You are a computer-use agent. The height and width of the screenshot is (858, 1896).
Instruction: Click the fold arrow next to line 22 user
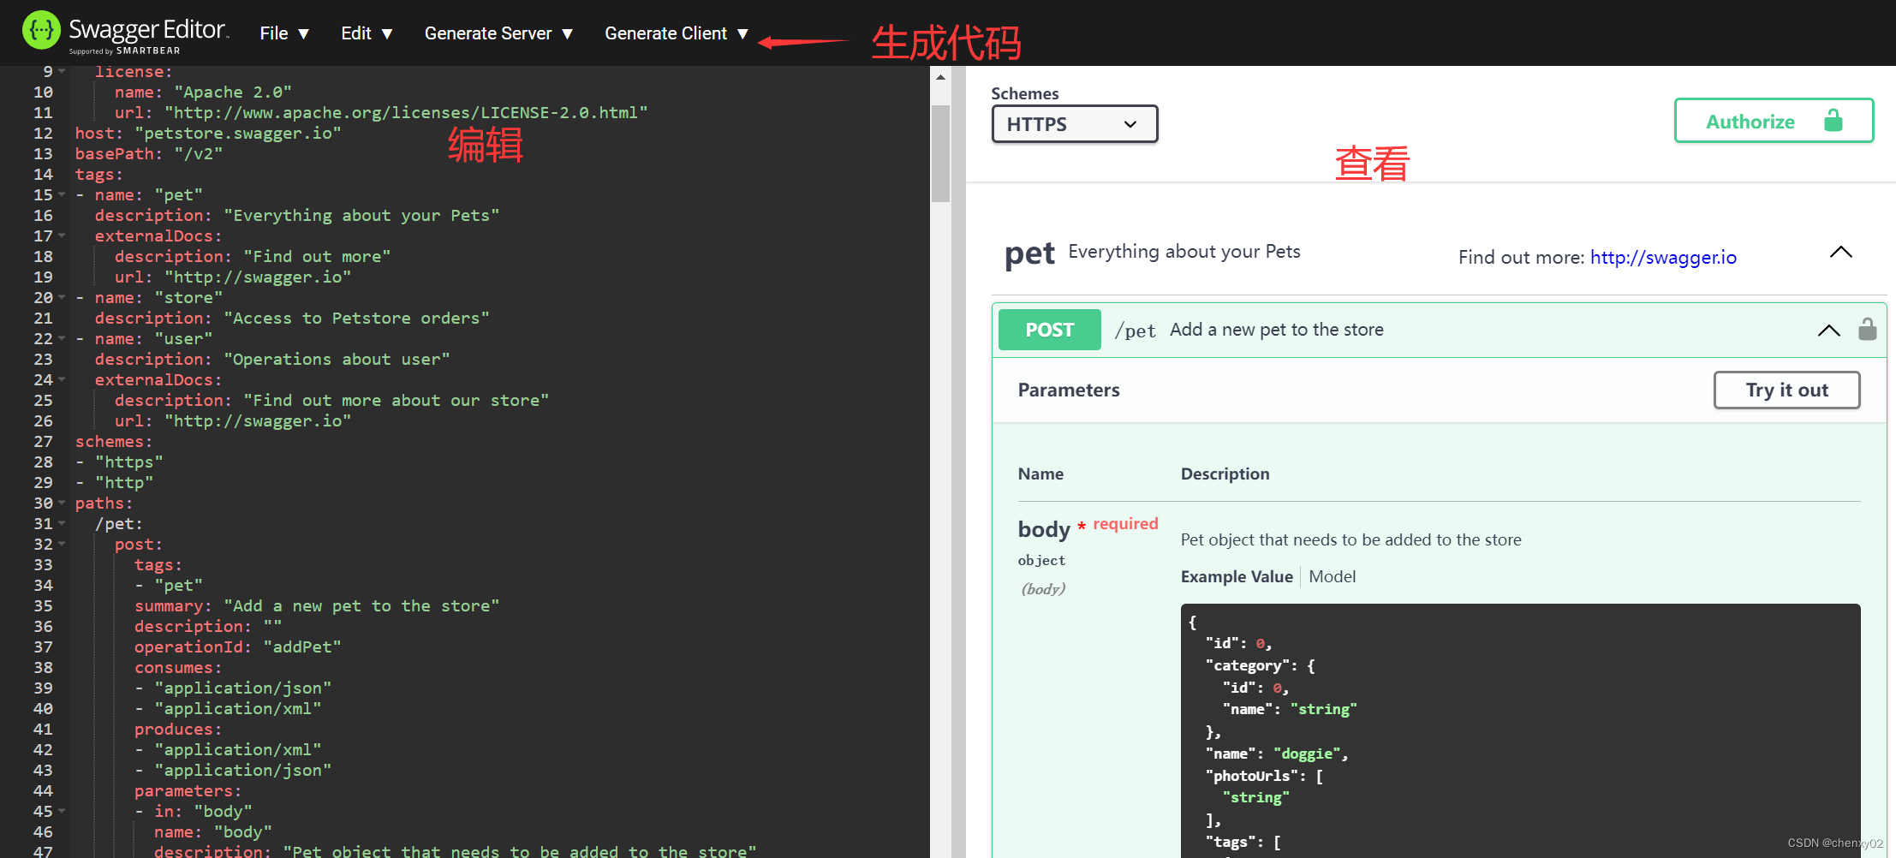[x=63, y=338]
